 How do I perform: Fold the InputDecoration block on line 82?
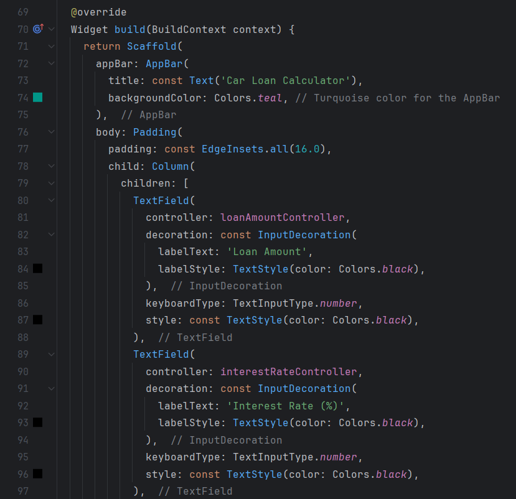(x=52, y=235)
